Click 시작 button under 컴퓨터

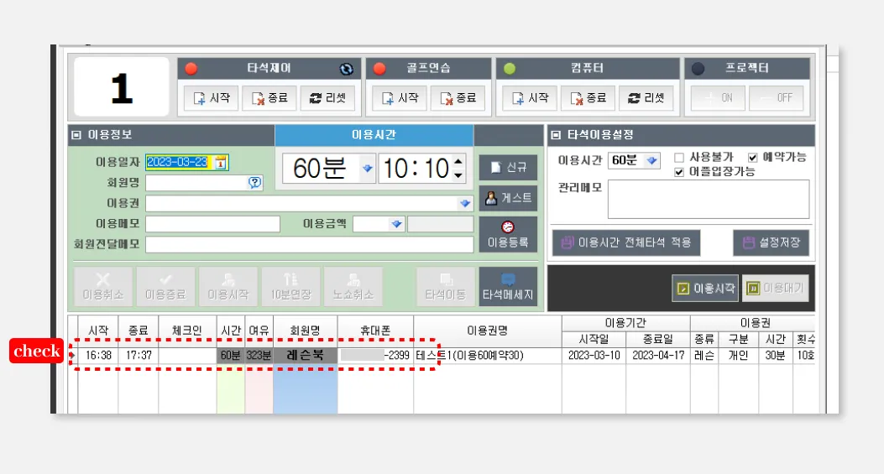530,98
